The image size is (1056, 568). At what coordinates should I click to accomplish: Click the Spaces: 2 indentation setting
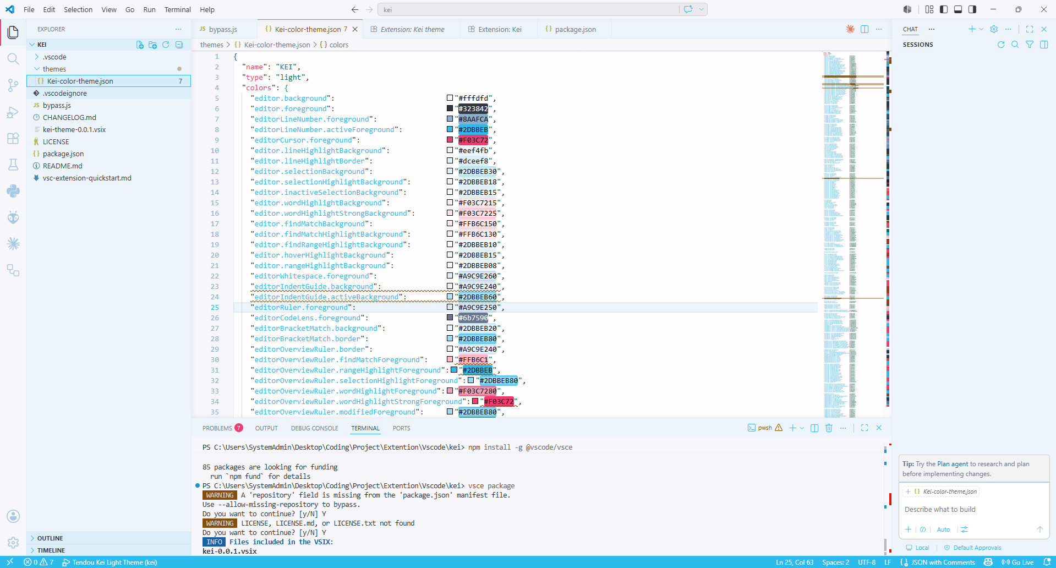835,562
